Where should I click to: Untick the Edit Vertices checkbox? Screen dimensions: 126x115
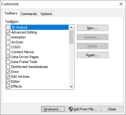click(8, 77)
